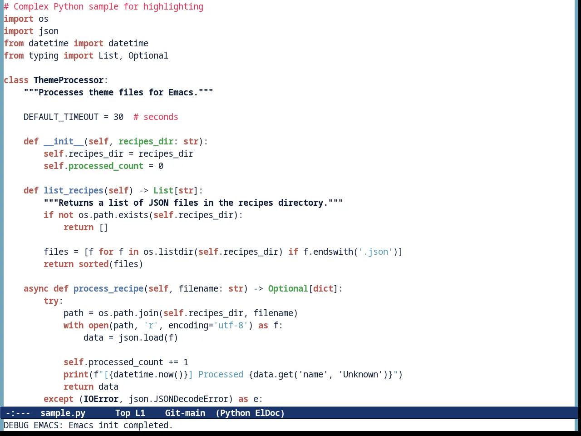Click the 'with' keyword before open(path
Screen dimensions: 581x436
tap(74, 326)
